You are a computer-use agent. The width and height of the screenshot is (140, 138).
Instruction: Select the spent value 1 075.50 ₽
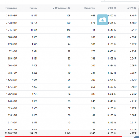(11, 87)
